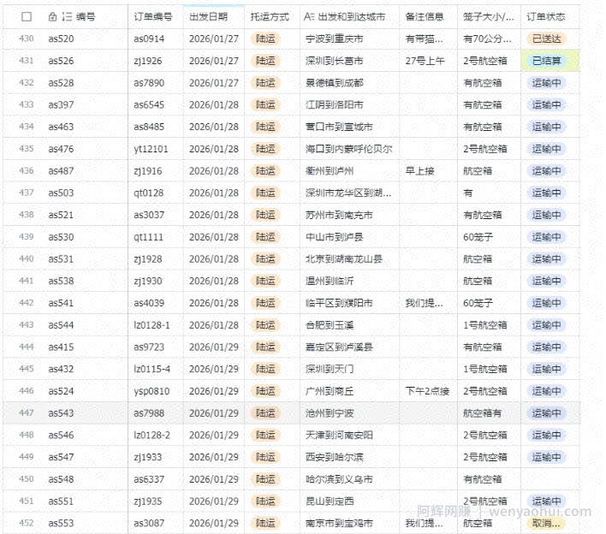
Task: Click the remark cell 27号上午
Action: pos(425,61)
